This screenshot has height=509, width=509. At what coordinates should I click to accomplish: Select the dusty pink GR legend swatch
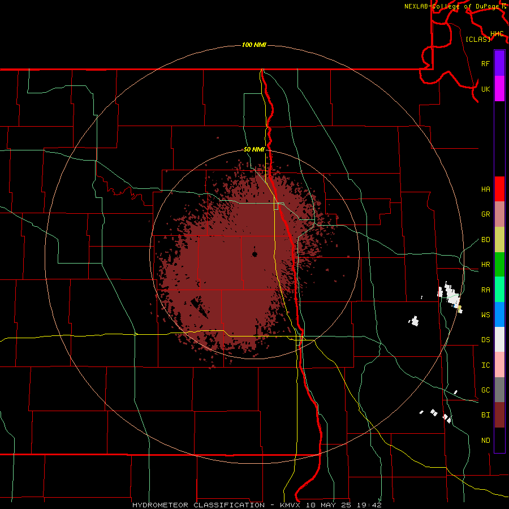[x=499, y=214]
